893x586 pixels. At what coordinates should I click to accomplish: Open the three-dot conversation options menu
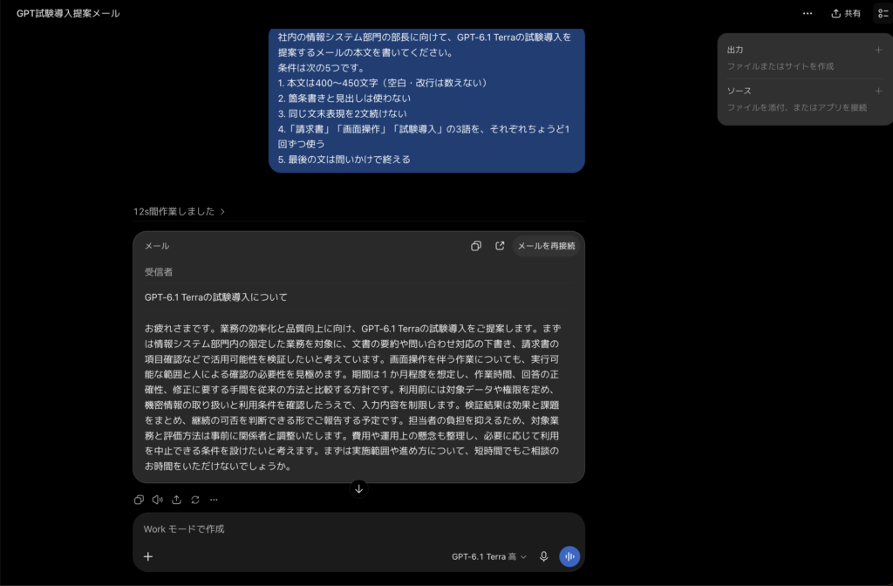(x=807, y=13)
